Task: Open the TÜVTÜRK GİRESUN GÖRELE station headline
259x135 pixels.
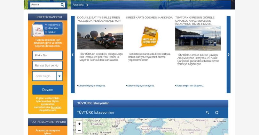Action: [195, 21]
